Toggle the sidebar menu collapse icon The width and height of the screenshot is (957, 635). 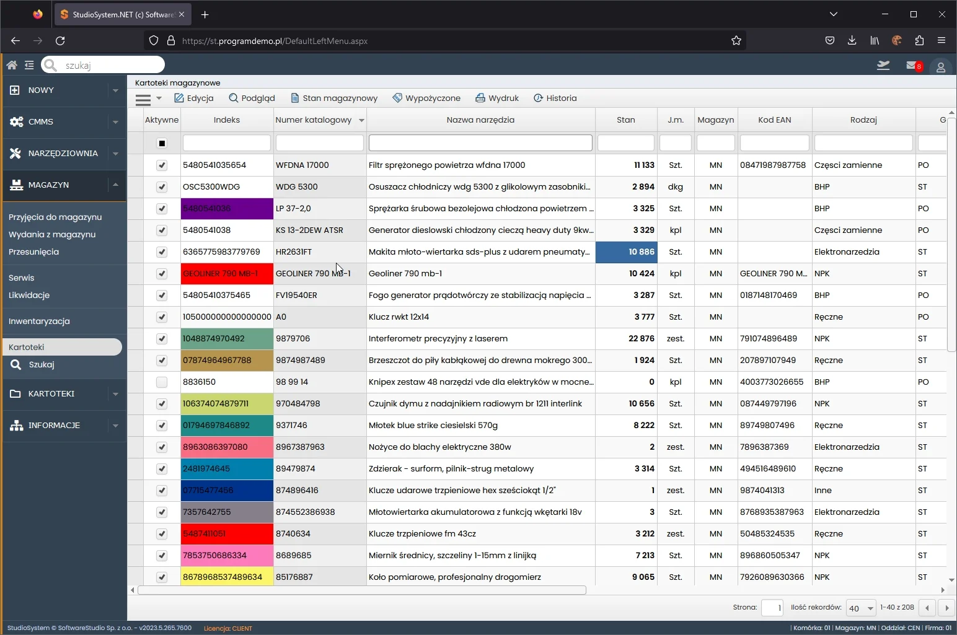tap(29, 65)
